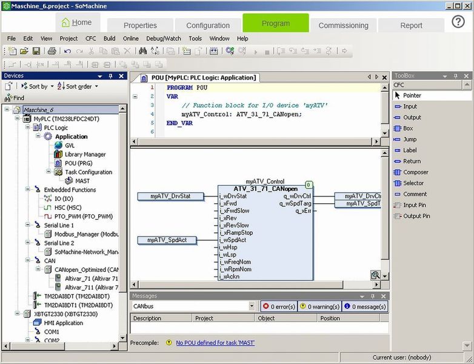474x364 pixels.
Task: Open the Debug/Watch menu
Action: click(164, 38)
